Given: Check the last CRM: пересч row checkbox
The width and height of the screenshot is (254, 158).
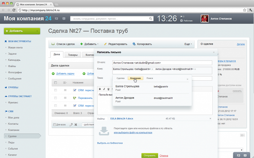Looking at the screenshot, I should (x=56, y=106).
